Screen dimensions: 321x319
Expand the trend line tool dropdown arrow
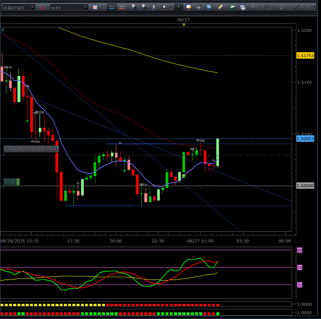point(305,7)
